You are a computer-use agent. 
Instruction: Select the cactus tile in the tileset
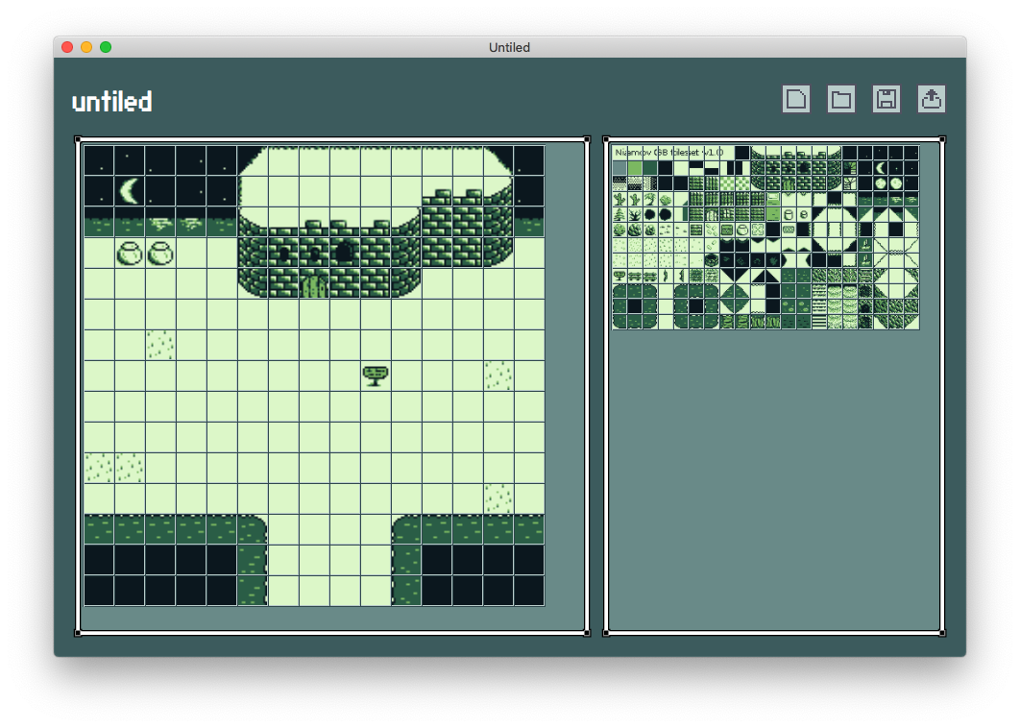618,200
